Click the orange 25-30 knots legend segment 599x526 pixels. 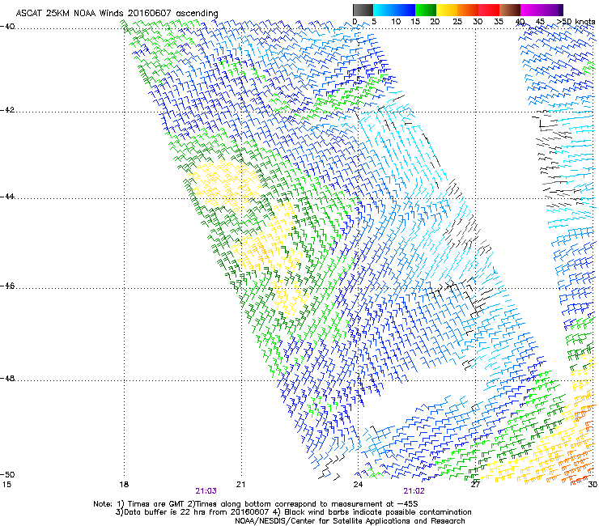coord(468,10)
